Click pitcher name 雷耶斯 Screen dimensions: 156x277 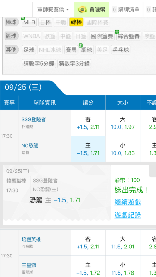(27, 272)
